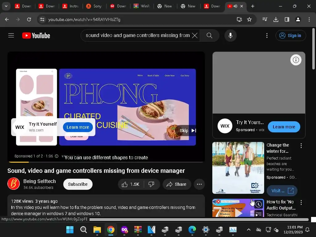Screen dimensions: 316x237
Task: Open WinRAR from taskbar
Action: (x=138, y=230)
